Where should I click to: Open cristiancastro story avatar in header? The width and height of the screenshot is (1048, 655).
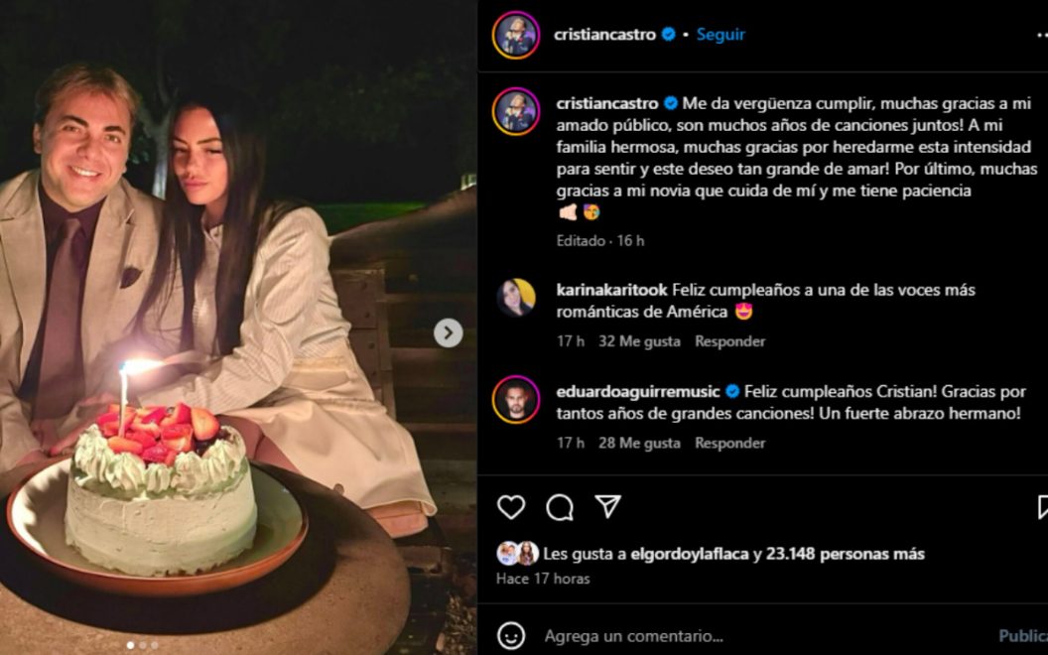(x=516, y=35)
